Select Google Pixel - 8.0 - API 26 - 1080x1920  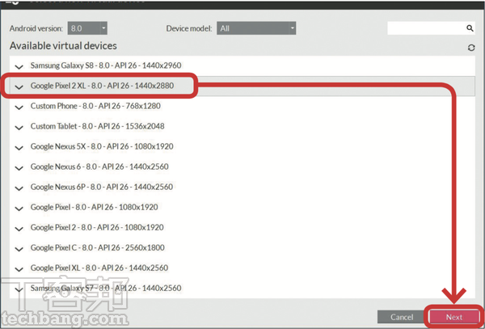[242, 208]
